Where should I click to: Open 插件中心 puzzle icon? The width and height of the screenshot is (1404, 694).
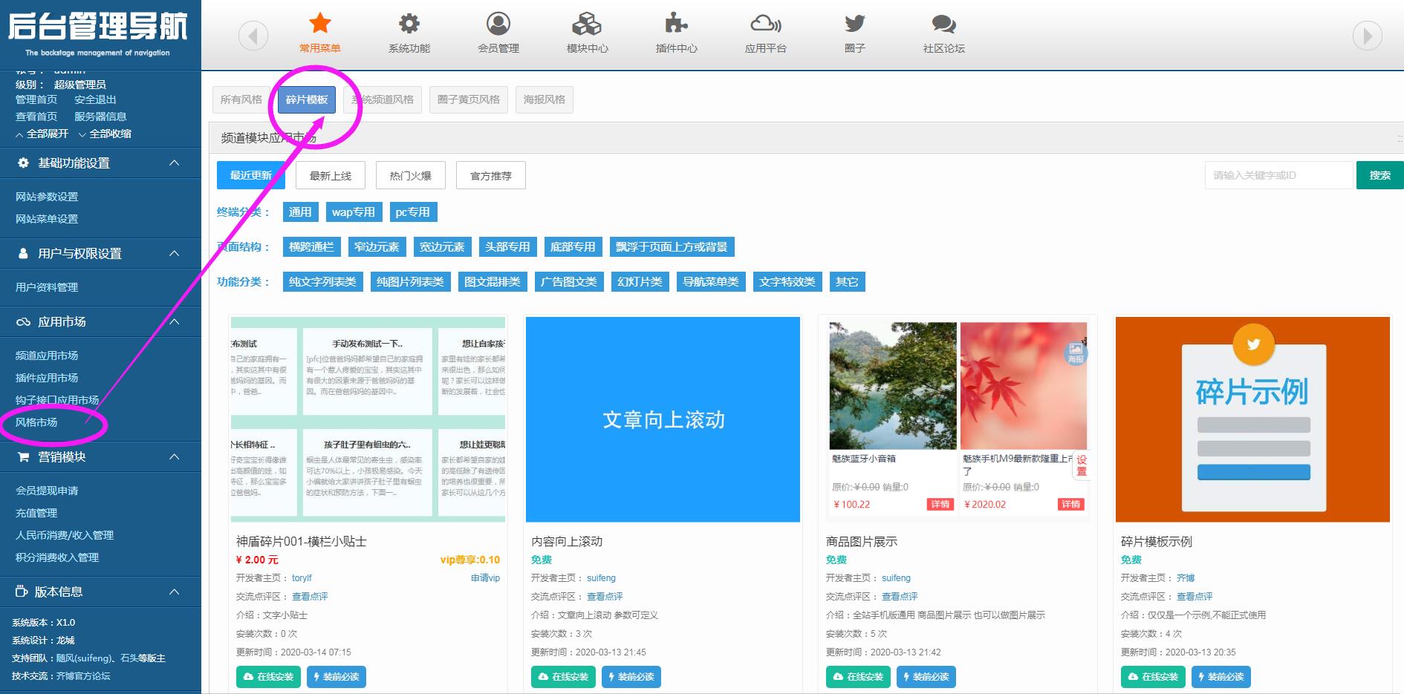click(676, 24)
